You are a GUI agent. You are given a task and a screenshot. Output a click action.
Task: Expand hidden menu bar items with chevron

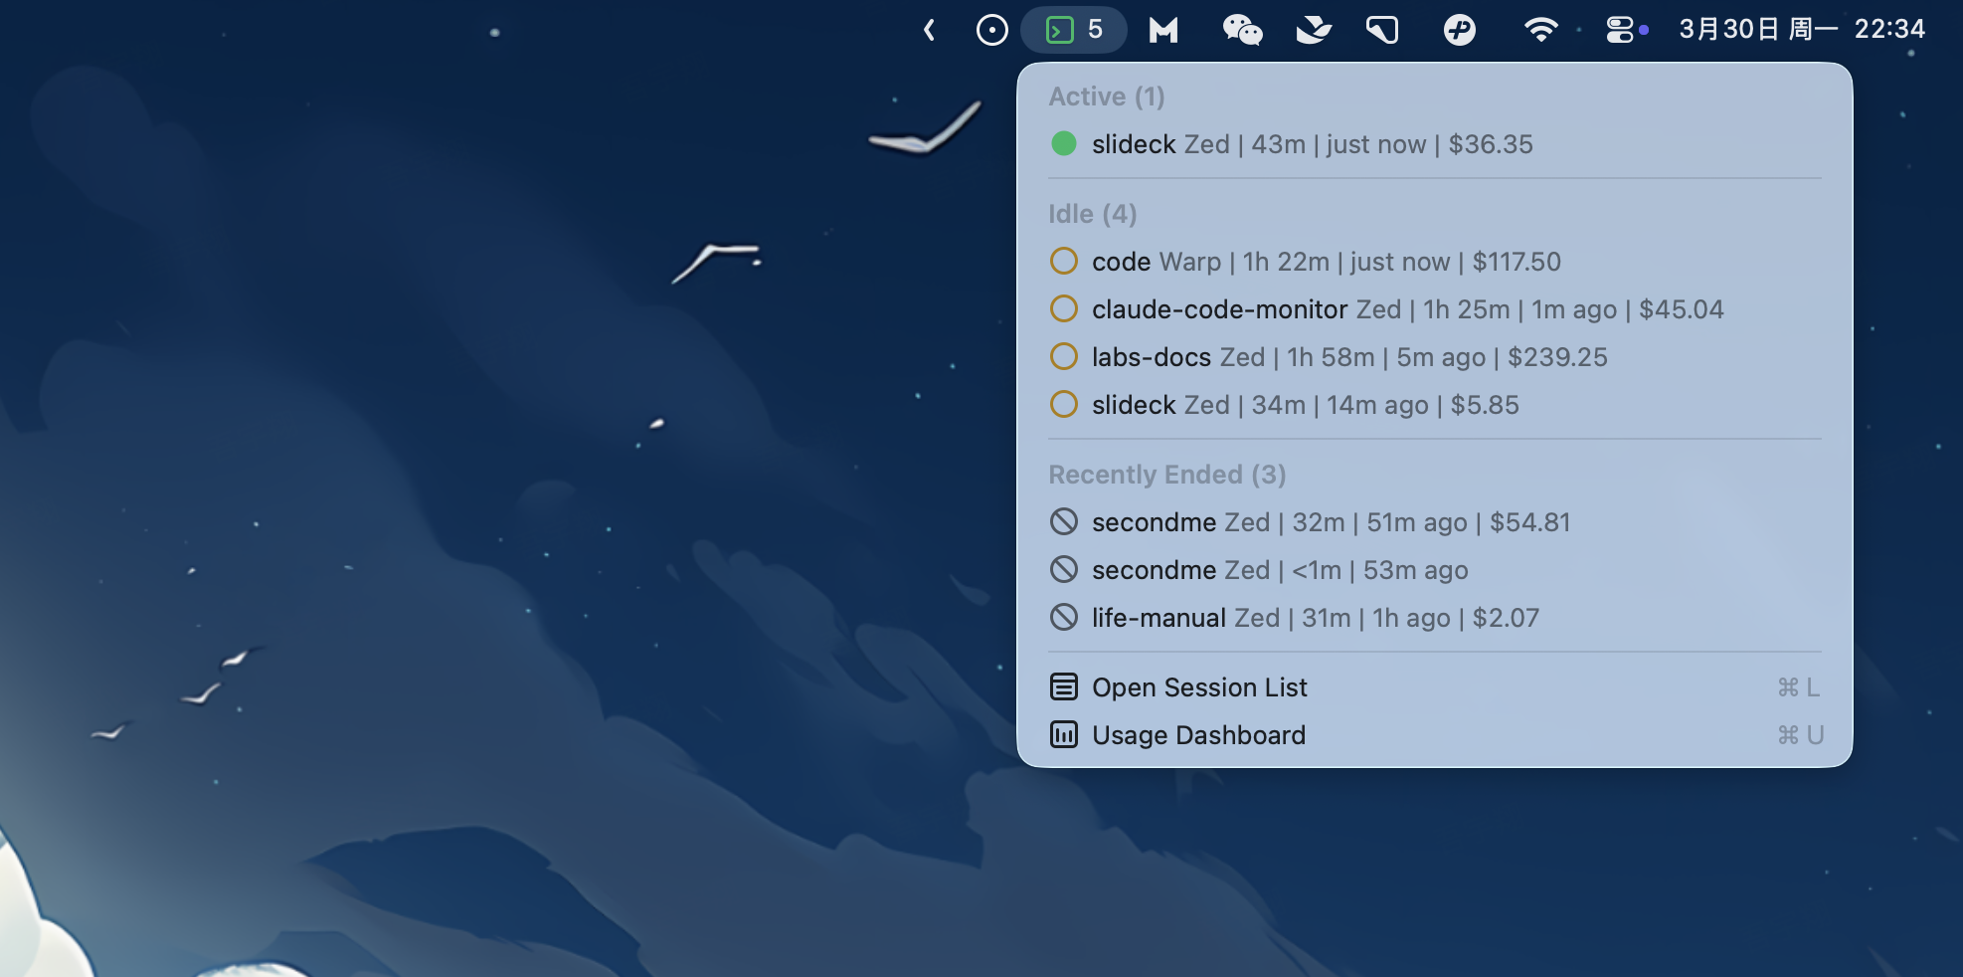point(930,30)
